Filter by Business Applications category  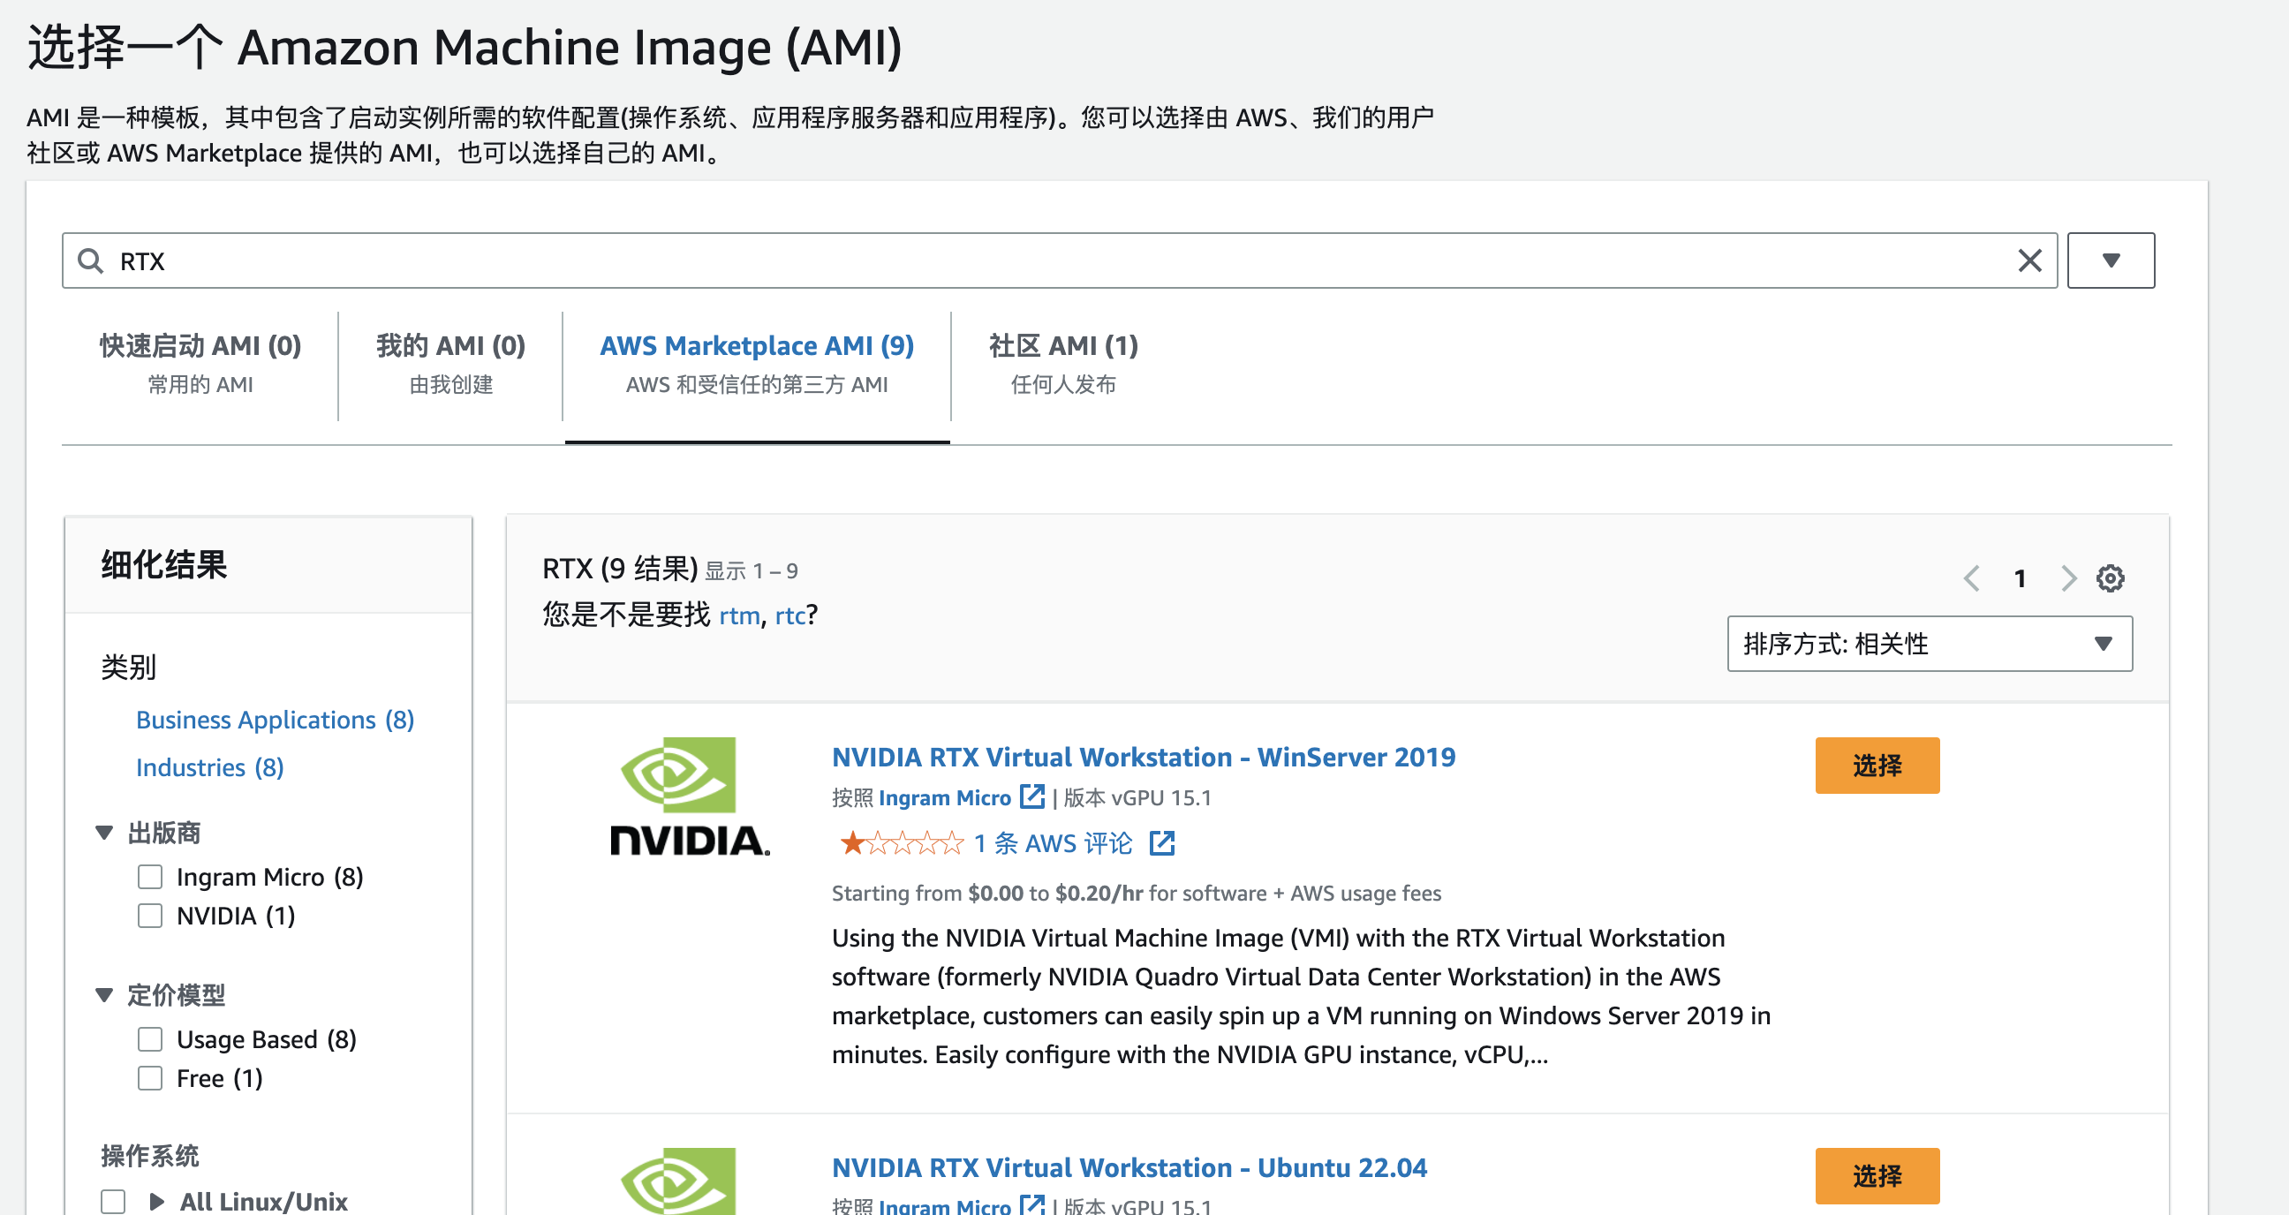coord(275,720)
